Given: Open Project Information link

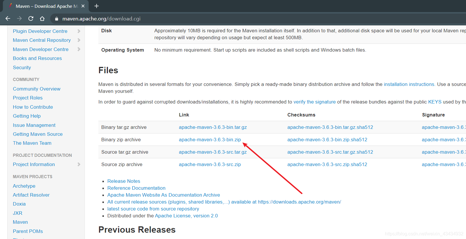Looking at the screenshot, I should click(34, 164).
